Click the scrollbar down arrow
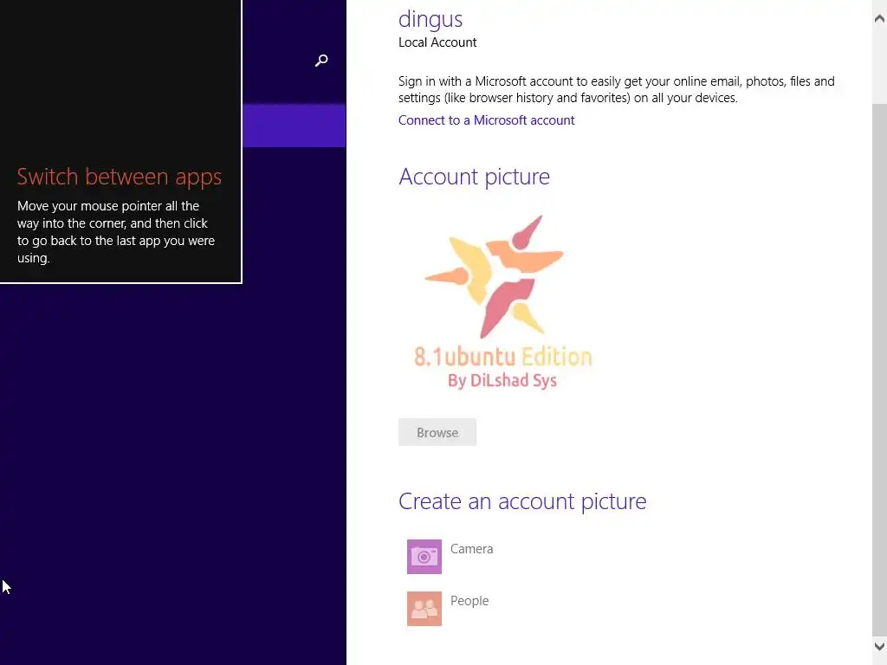 (879, 646)
